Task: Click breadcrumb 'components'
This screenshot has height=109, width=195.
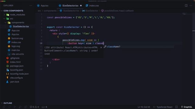Action: (50, 11)
